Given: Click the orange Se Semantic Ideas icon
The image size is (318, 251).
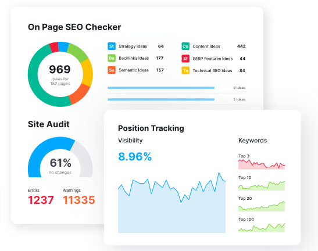Looking at the screenshot, I should (x=112, y=70).
